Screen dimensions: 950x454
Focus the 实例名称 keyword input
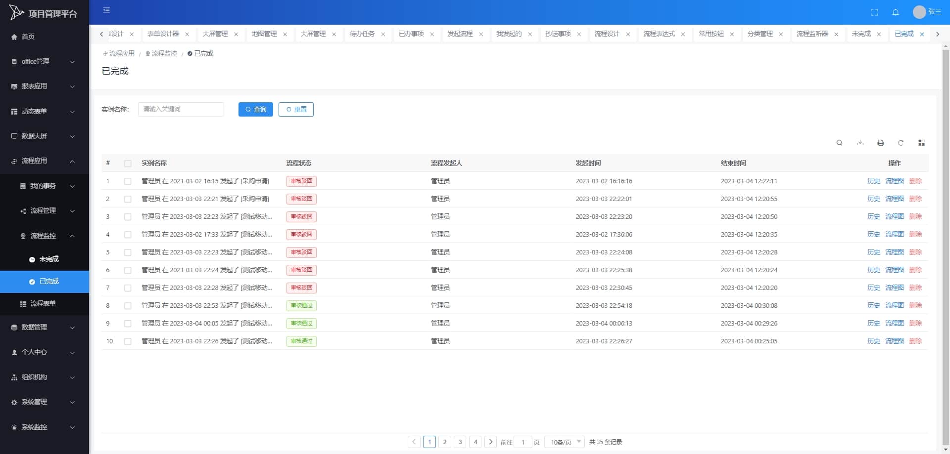click(181, 109)
